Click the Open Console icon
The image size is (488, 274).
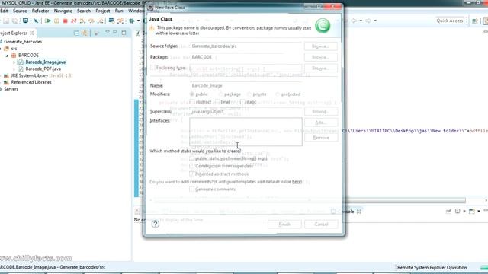[x=472, y=212]
